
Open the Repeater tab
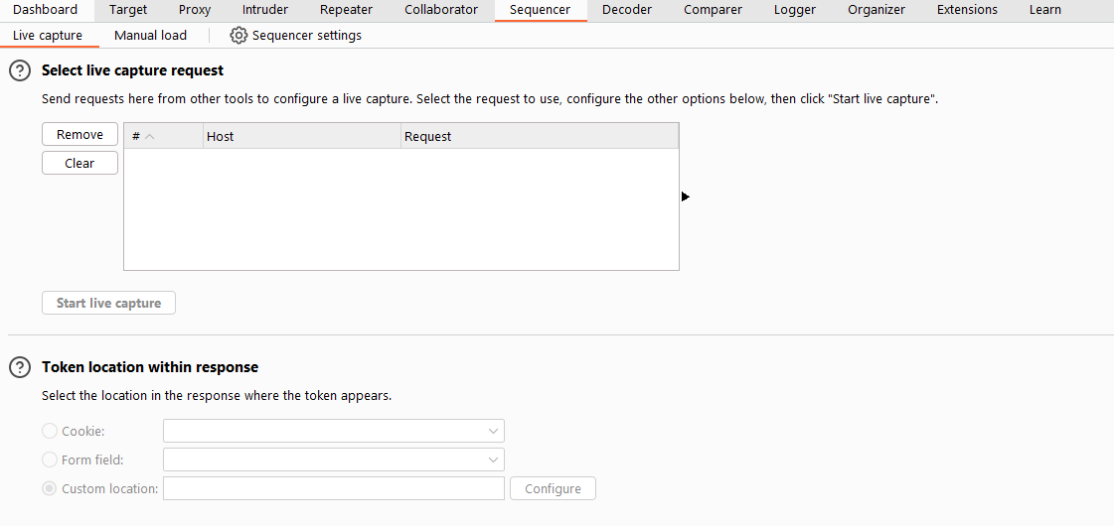coord(346,10)
